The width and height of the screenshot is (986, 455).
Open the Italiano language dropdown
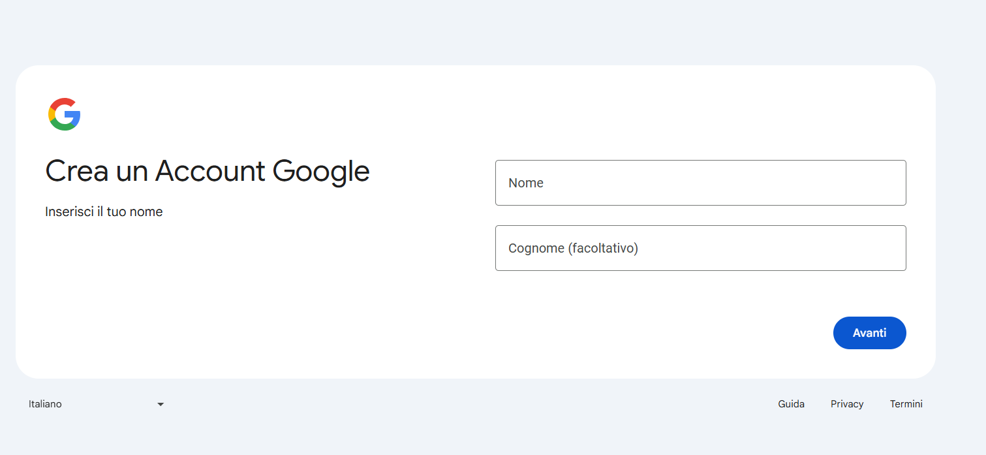(96, 404)
